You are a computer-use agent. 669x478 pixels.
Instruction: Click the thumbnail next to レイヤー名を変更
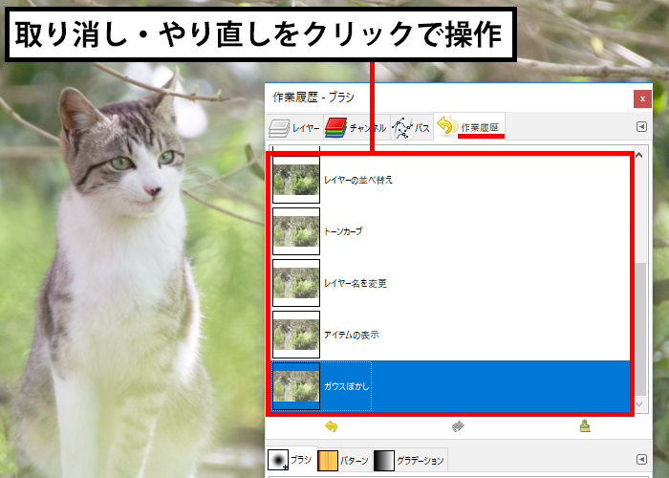pyautogui.click(x=296, y=283)
